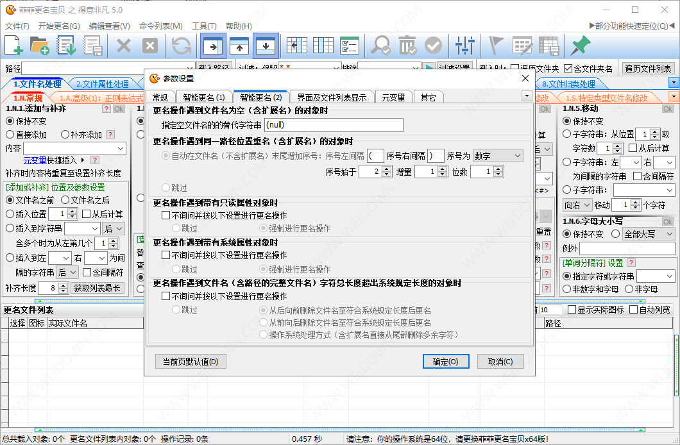Open the 序号为 数字 dropdown
Screen dimensions: 680x445
click(x=498, y=156)
